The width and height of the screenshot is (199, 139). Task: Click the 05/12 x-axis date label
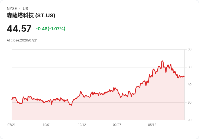pos(152,125)
